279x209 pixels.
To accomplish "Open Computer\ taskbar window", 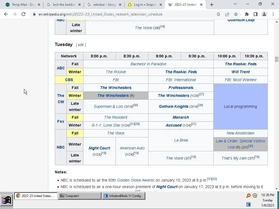I will [80, 196].
